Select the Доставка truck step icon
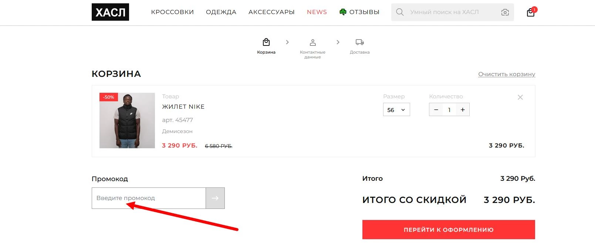595x244 pixels. [359, 42]
